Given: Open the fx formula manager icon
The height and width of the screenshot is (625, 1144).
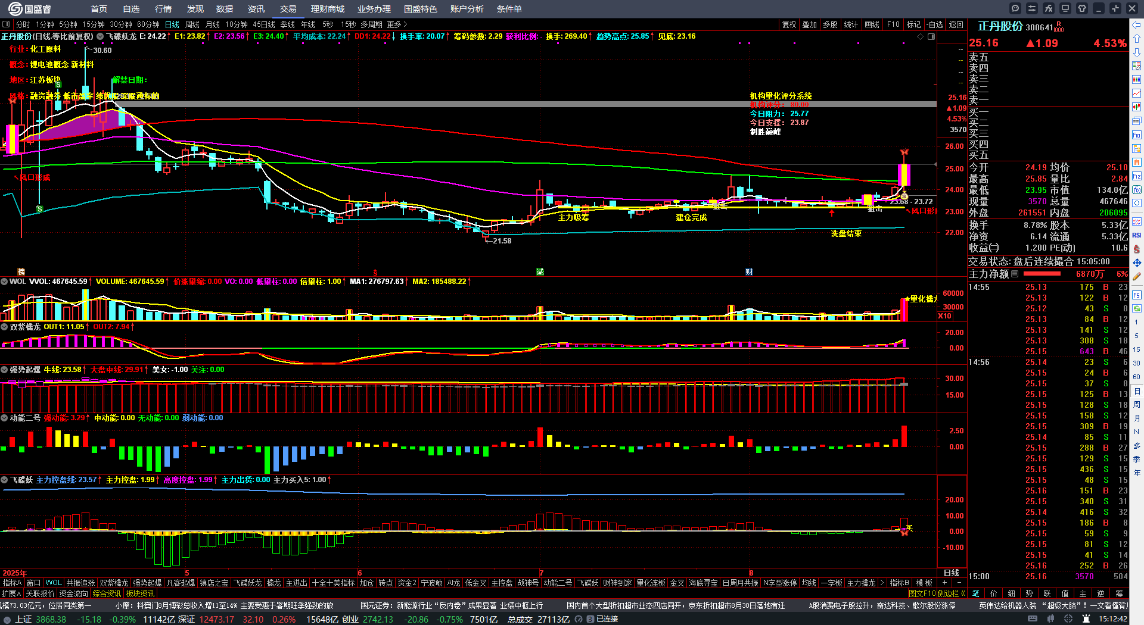Looking at the screenshot, I should coord(1049,8).
